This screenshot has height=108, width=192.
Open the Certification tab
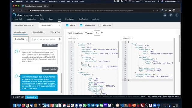pyautogui.click(x=83, y=19)
